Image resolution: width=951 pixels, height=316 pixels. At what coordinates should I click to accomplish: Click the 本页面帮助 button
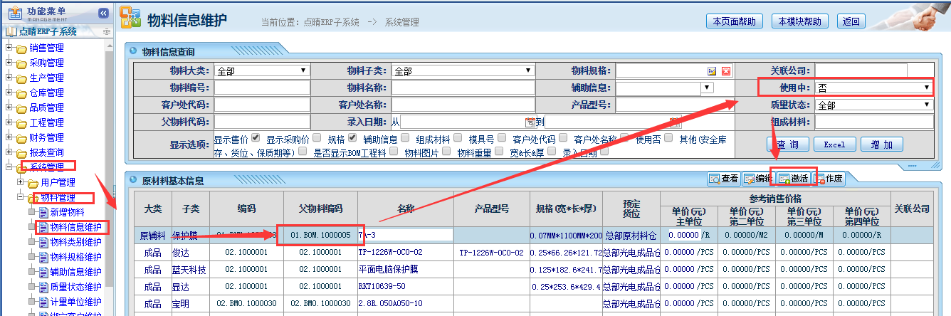pyautogui.click(x=734, y=21)
